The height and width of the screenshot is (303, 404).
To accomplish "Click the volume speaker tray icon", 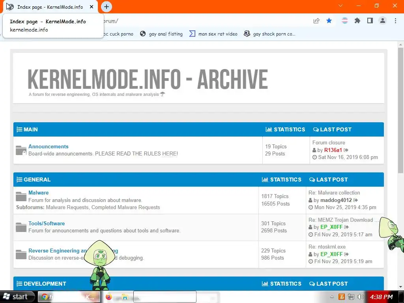I will click(361, 297).
